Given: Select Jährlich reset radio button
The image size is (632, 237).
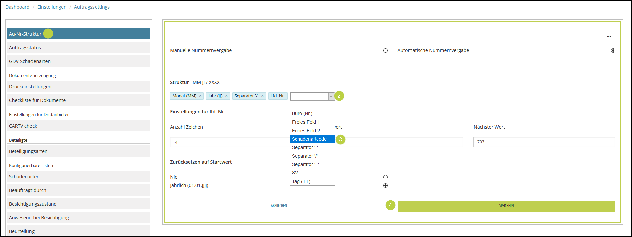Looking at the screenshot, I should click(x=385, y=186).
